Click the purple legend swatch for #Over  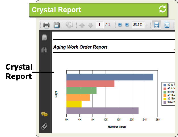coord(165,102)
